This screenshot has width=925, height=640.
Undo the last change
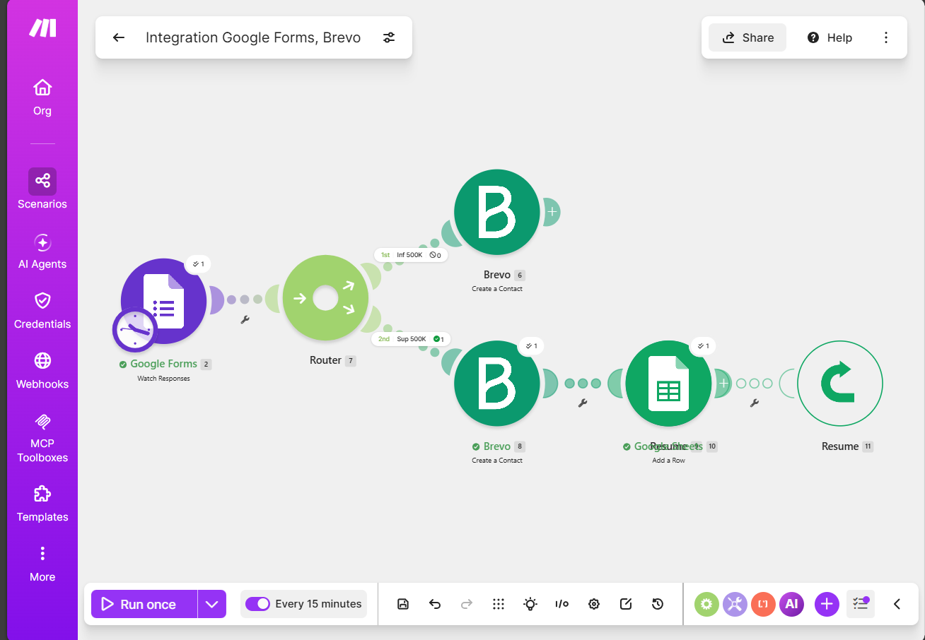click(x=435, y=604)
